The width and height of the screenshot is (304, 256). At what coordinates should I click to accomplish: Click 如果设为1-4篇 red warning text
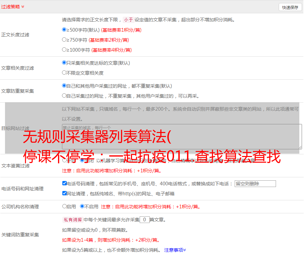pos(111,240)
